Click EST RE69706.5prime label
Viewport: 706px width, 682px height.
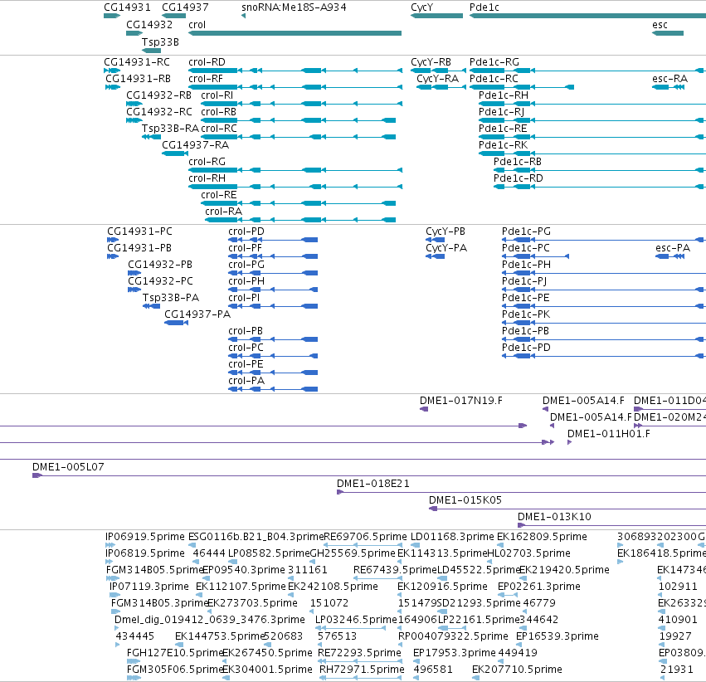(366, 537)
